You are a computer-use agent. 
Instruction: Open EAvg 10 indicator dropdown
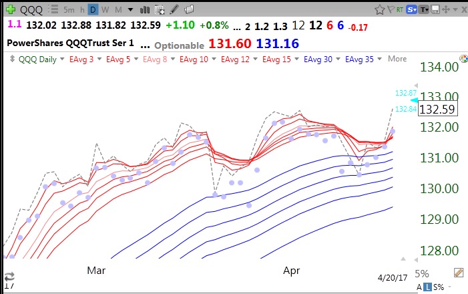[x=214, y=59]
